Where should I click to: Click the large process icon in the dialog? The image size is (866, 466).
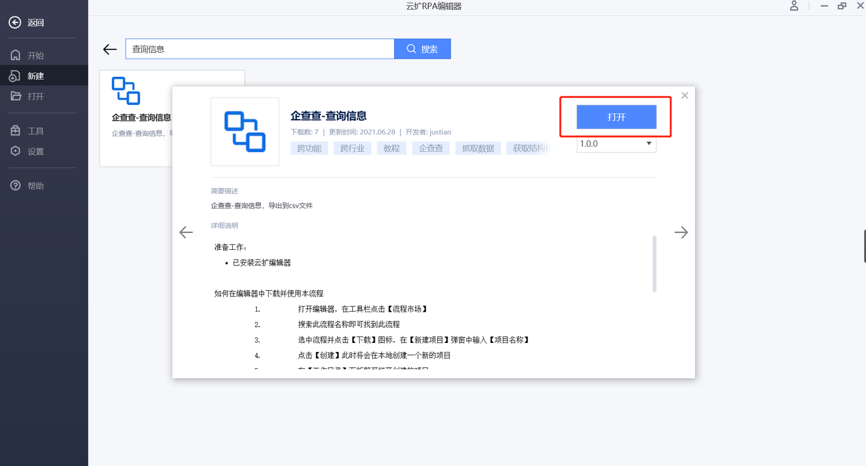(245, 132)
